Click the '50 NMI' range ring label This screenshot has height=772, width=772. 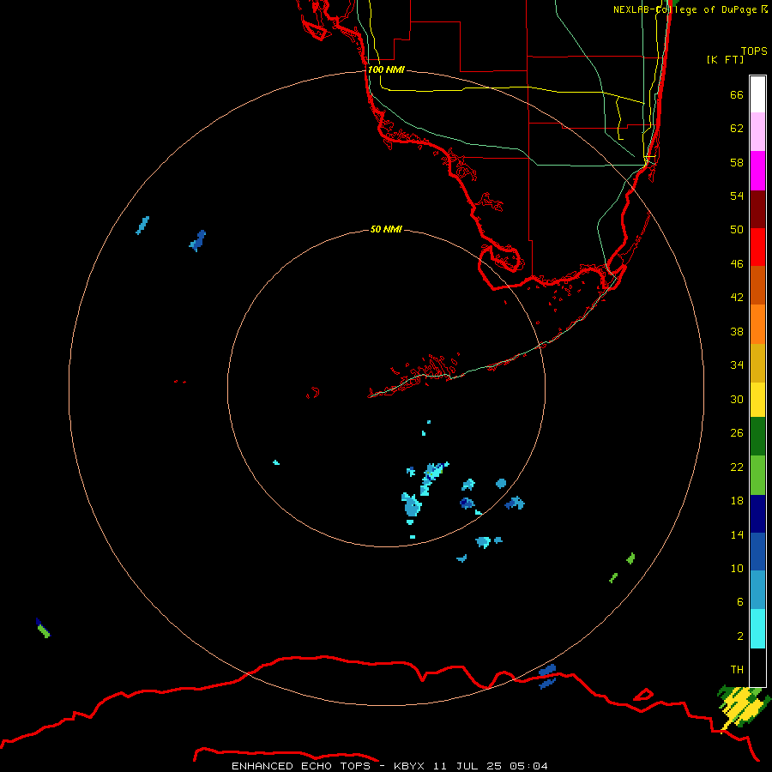(x=386, y=229)
